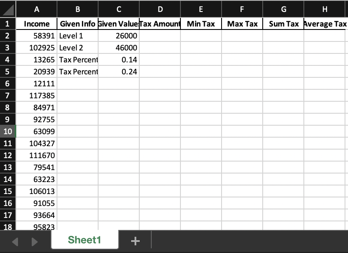348x253 pixels.
Task: Select row 1 header
Action: [8, 24]
